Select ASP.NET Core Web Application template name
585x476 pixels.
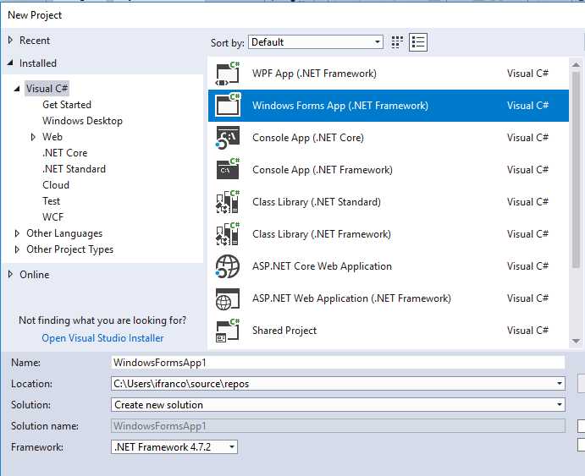pyautogui.click(x=322, y=266)
